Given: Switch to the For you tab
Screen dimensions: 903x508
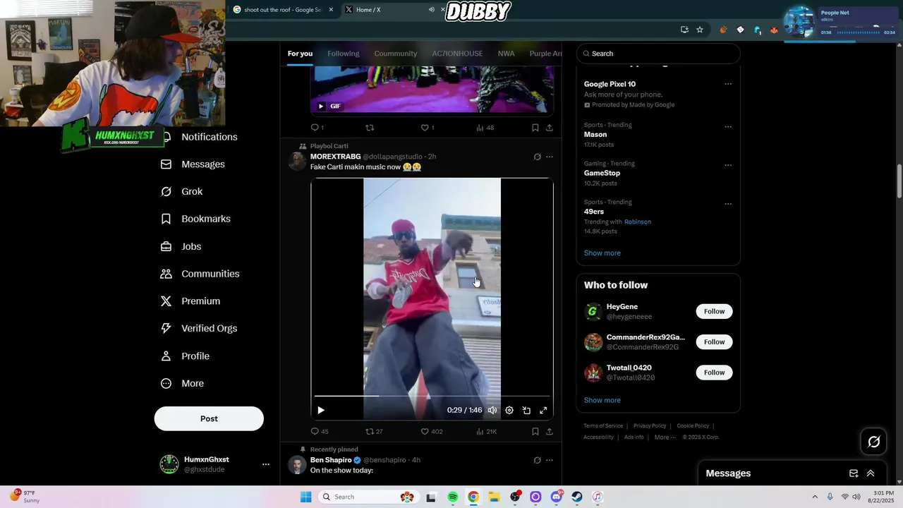Looking at the screenshot, I should point(300,54).
